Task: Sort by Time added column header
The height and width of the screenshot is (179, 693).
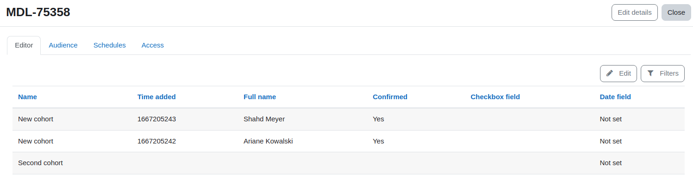Action: [x=156, y=97]
